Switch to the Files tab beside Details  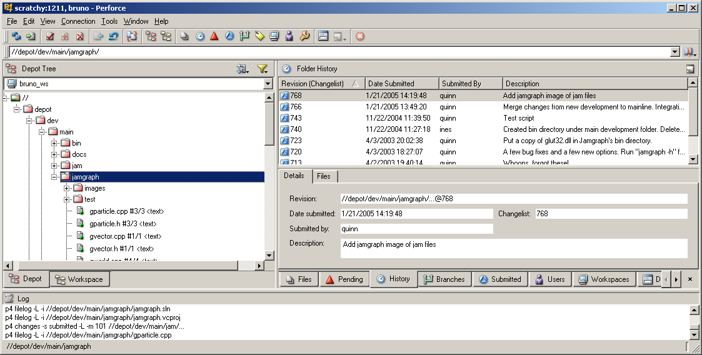324,176
